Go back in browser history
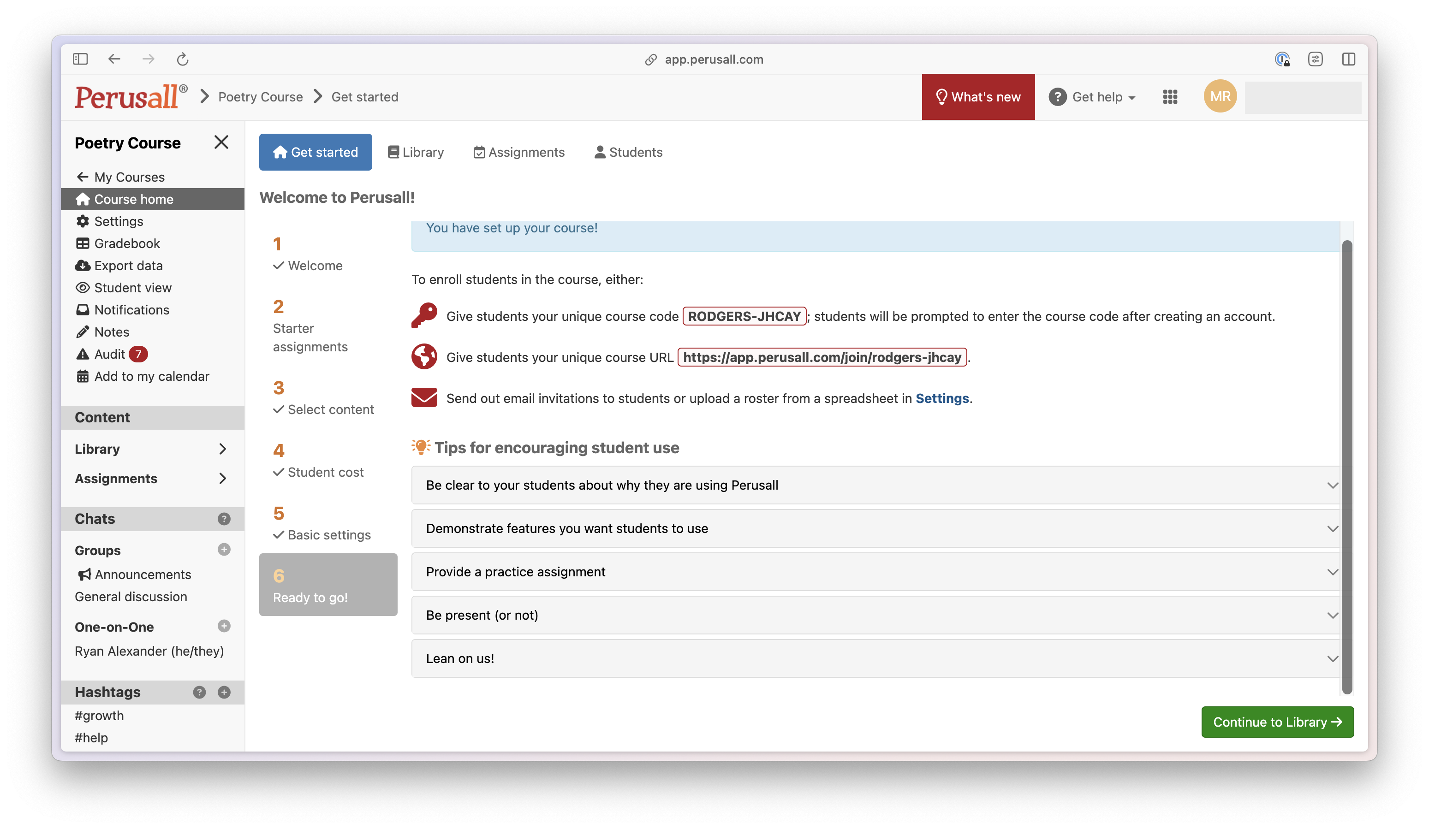This screenshot has height=829, width=1429. pyautogui.click(x=114, y=59)
